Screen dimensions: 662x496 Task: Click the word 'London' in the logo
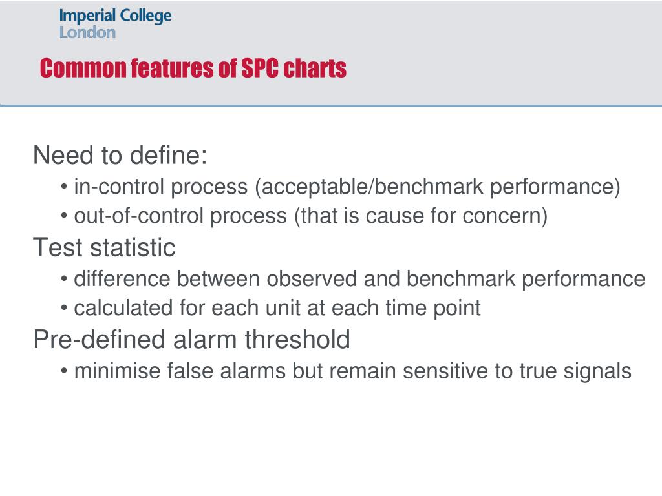coord(87,32)
